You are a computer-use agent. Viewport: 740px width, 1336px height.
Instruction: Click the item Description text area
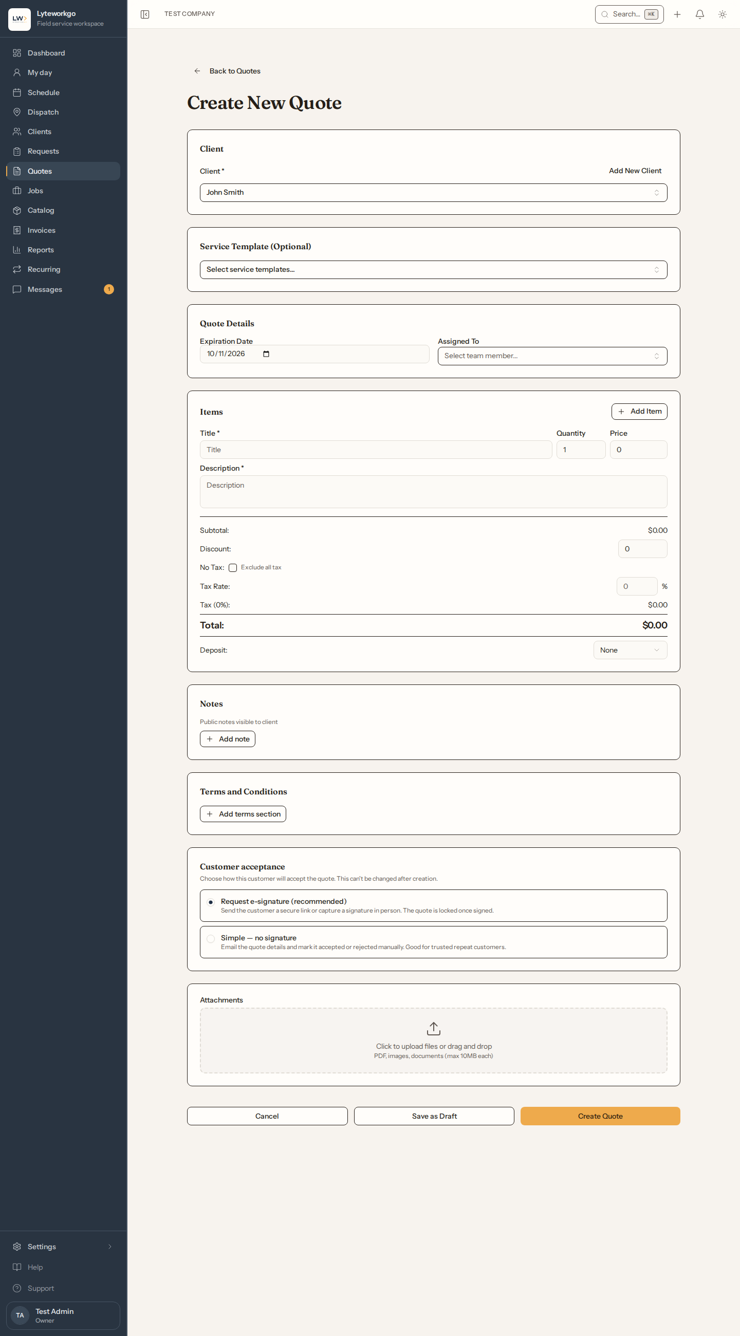(433, 492)
